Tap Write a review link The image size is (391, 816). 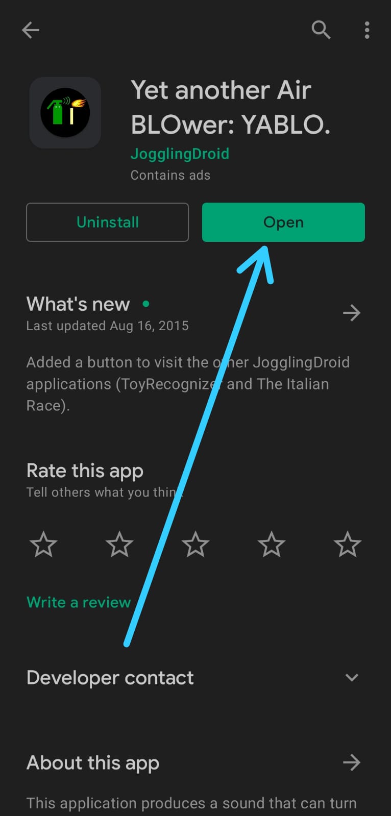(x=79, y=602)
